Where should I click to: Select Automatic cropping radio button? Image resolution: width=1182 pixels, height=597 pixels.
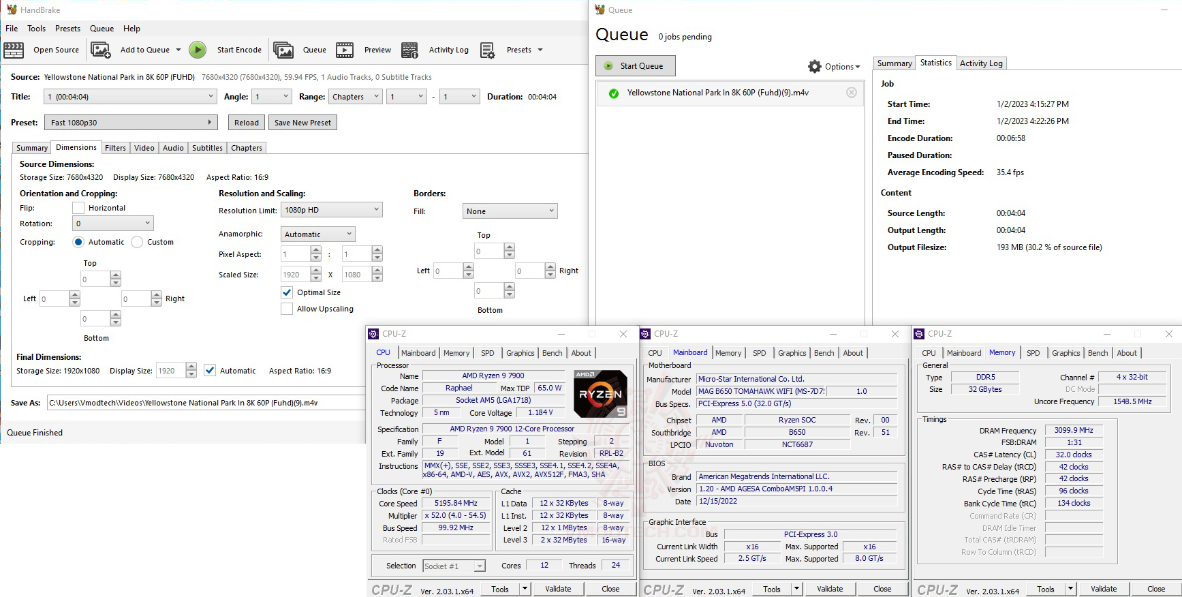78,242
